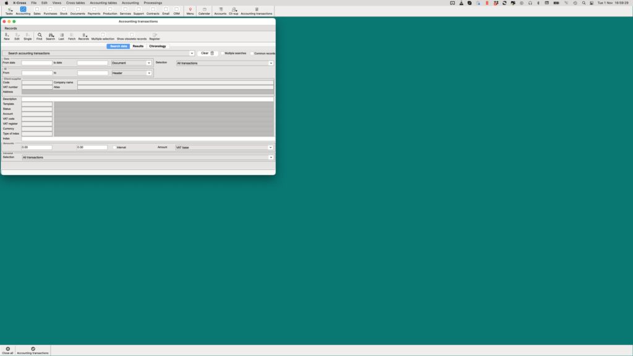Click the Clear button
Viewport: 633px width, 356px height.
pyautogui.click(x=208, y=53)
